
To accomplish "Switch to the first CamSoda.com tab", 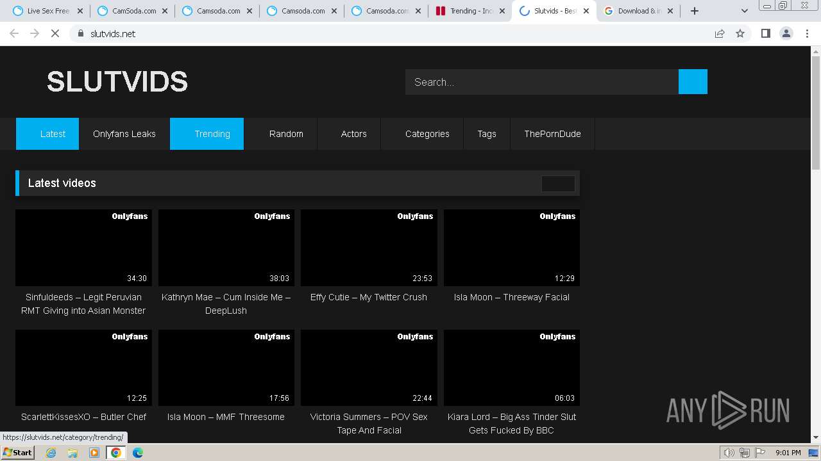I will (131, 11).
